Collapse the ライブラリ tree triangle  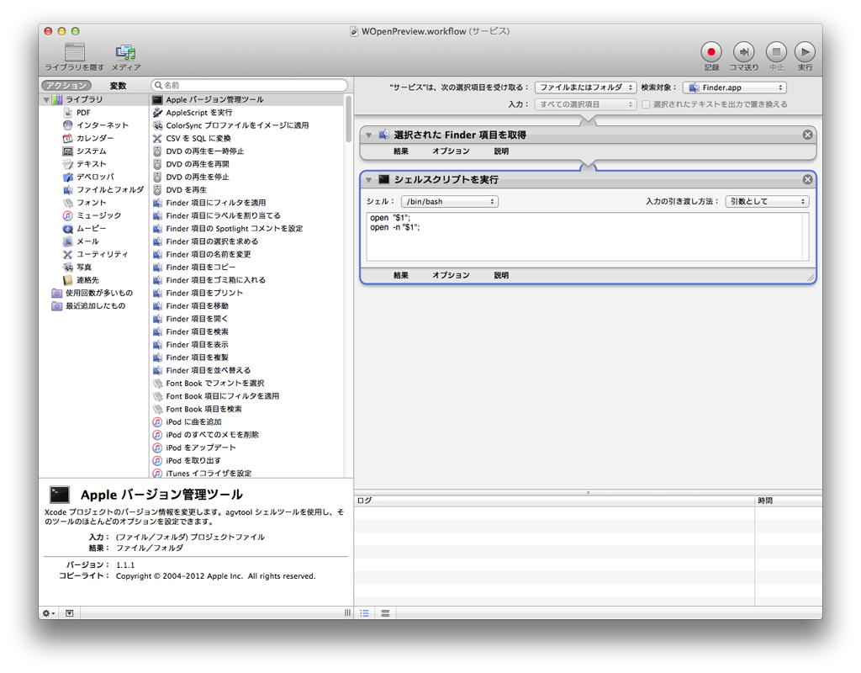pos(46,100)
